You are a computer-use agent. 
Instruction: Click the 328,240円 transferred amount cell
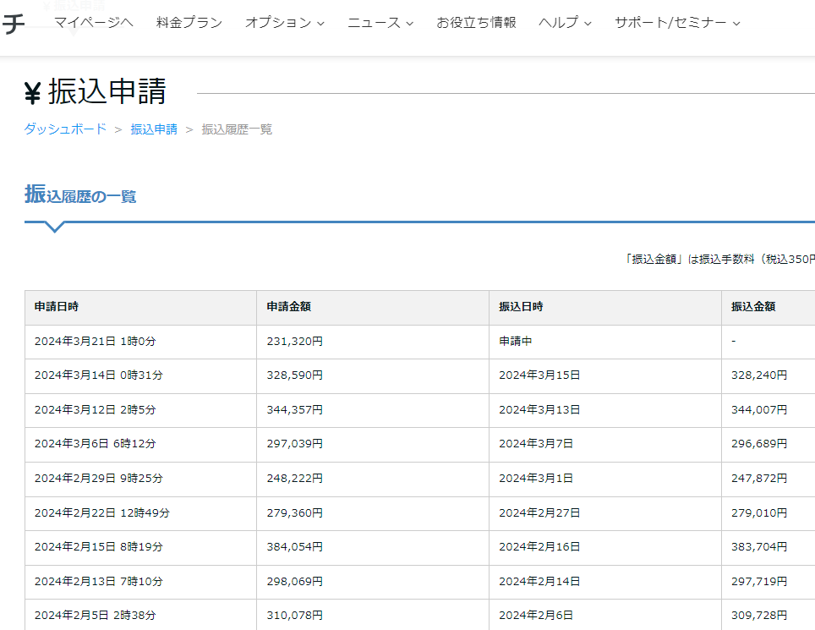click(x=769, y=375)
